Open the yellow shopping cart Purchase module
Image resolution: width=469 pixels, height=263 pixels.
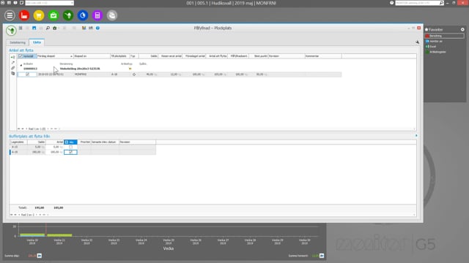pyautogui.click(x=39, y=15)
